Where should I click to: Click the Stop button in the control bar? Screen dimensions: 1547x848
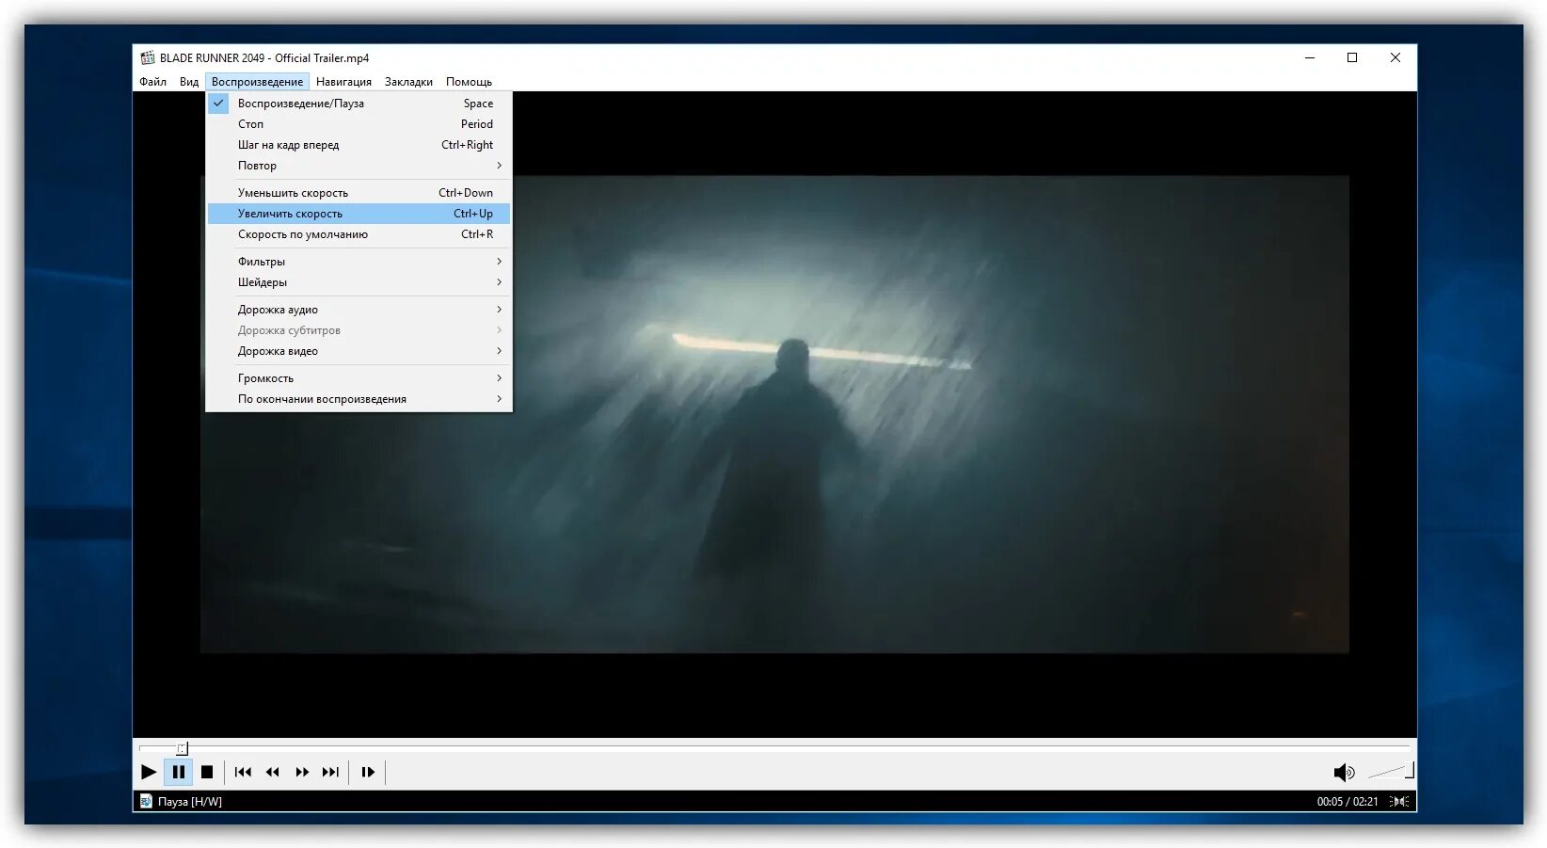click(x=207, y=772)
